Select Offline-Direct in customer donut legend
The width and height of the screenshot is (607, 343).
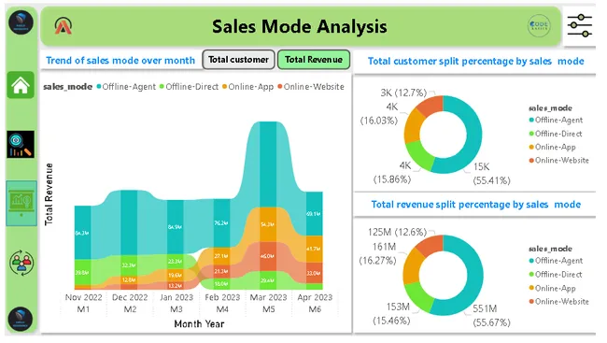pyautogui.click(x=556, y=134)
